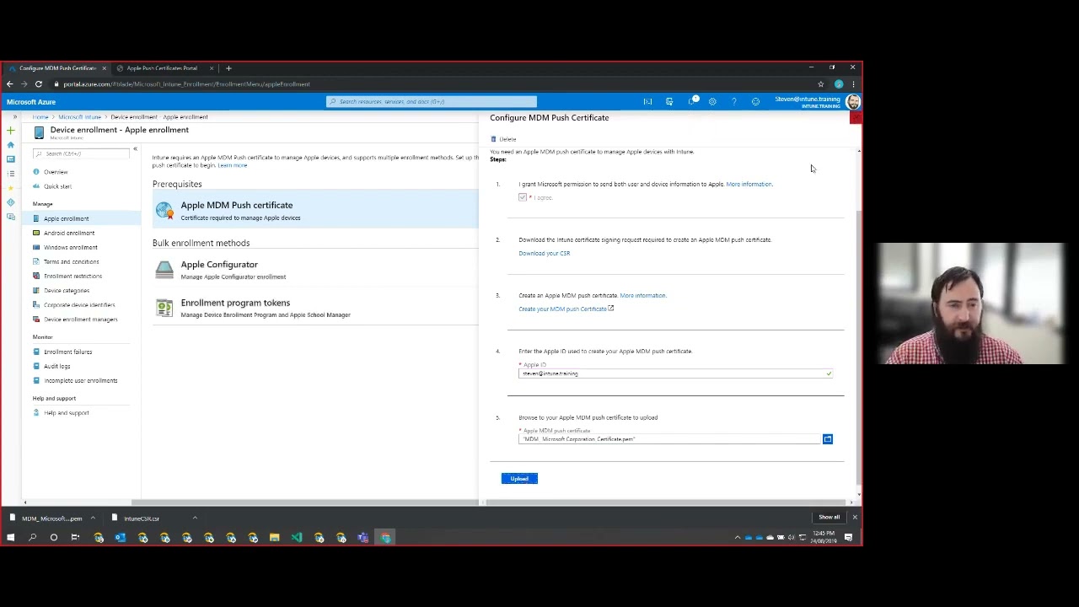This screenshot has width=1079, height=607.
Task: Go back in browser
Action: [x=9, y=84]
